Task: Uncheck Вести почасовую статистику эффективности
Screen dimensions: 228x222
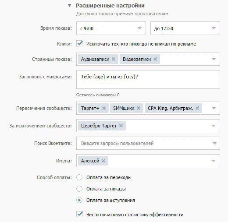Action: [80, 214]
